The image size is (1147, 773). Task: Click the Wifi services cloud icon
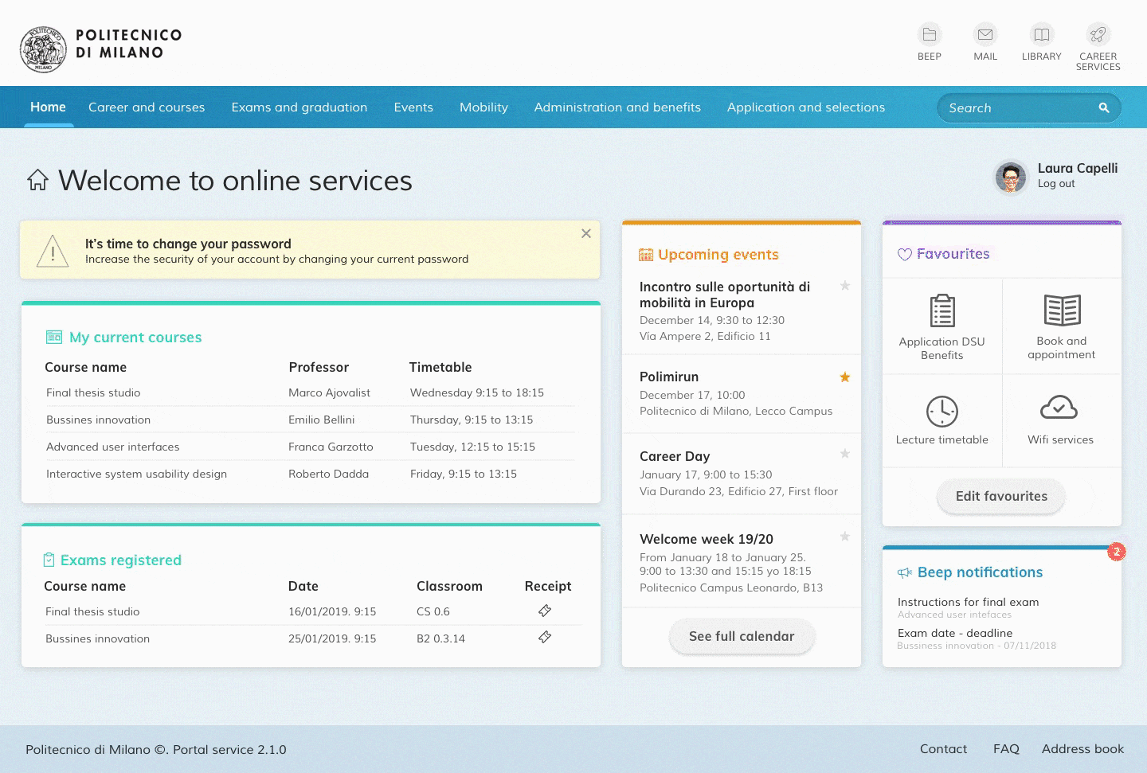tap(1061, 410)
